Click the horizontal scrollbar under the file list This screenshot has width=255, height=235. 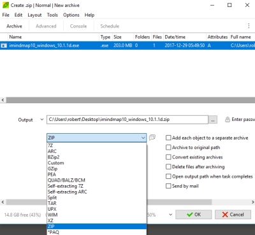[127, 100]
